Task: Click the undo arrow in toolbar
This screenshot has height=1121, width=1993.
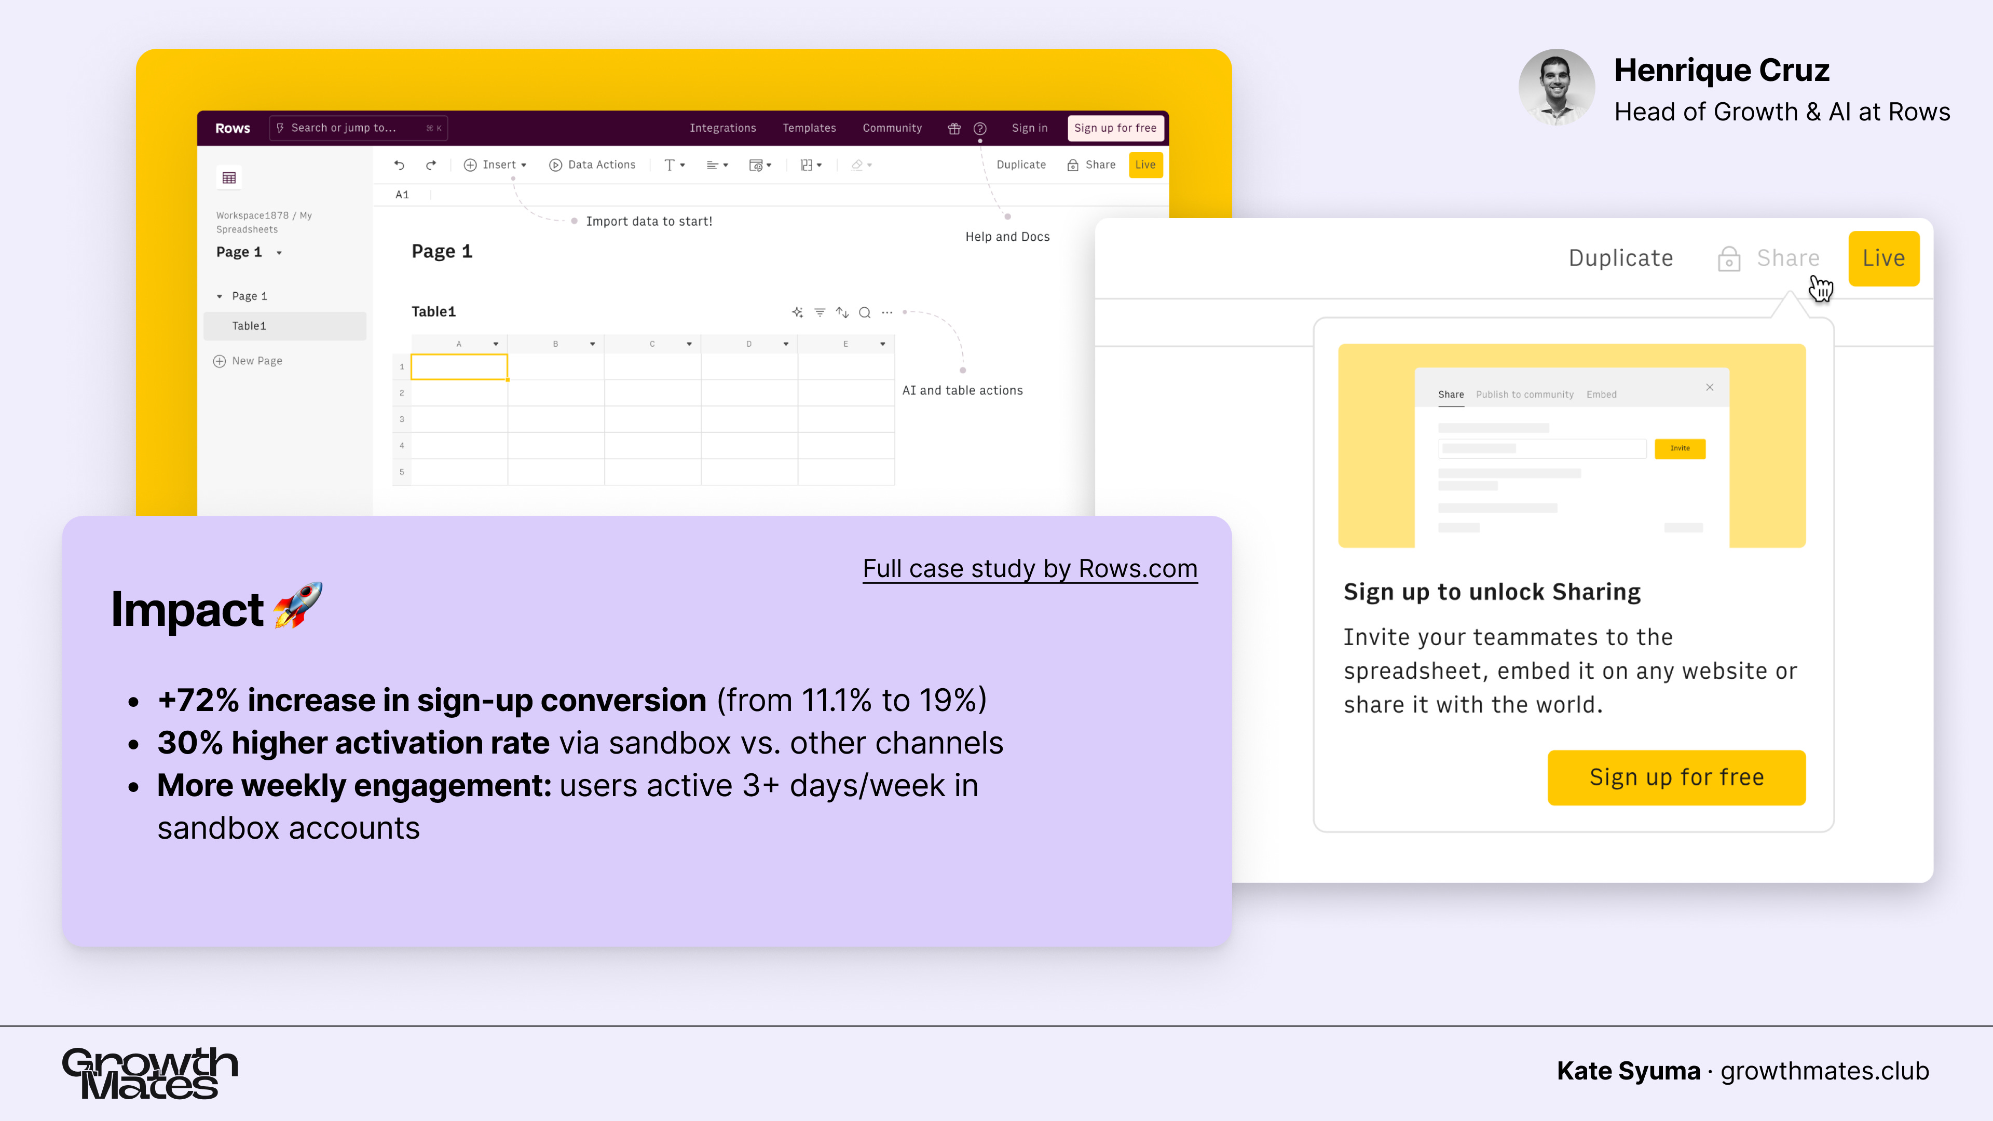Action: pos(399,165)
